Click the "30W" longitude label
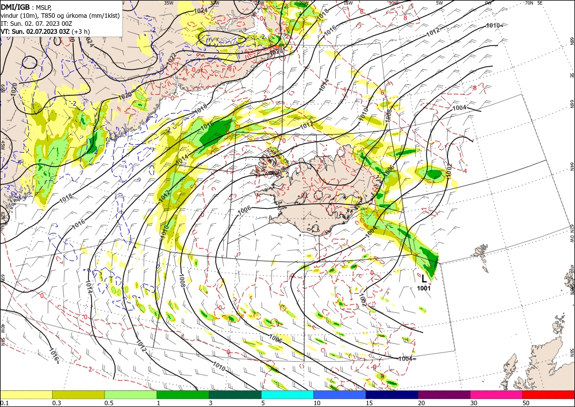The width and height of the screenshot is (575, 407). click(x=214, y=3)
